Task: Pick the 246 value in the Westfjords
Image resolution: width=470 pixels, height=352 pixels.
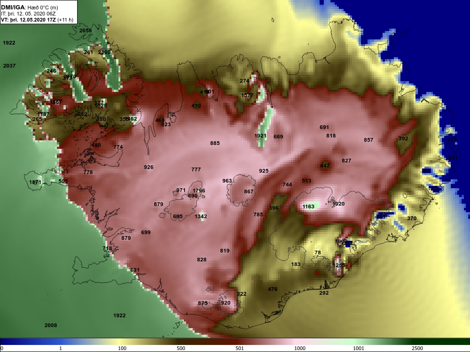Action: pyautogui.click(x=51, y=71)
